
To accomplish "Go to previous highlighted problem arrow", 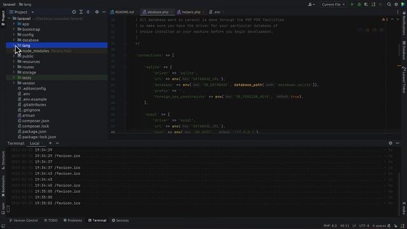I will [392, 19].
